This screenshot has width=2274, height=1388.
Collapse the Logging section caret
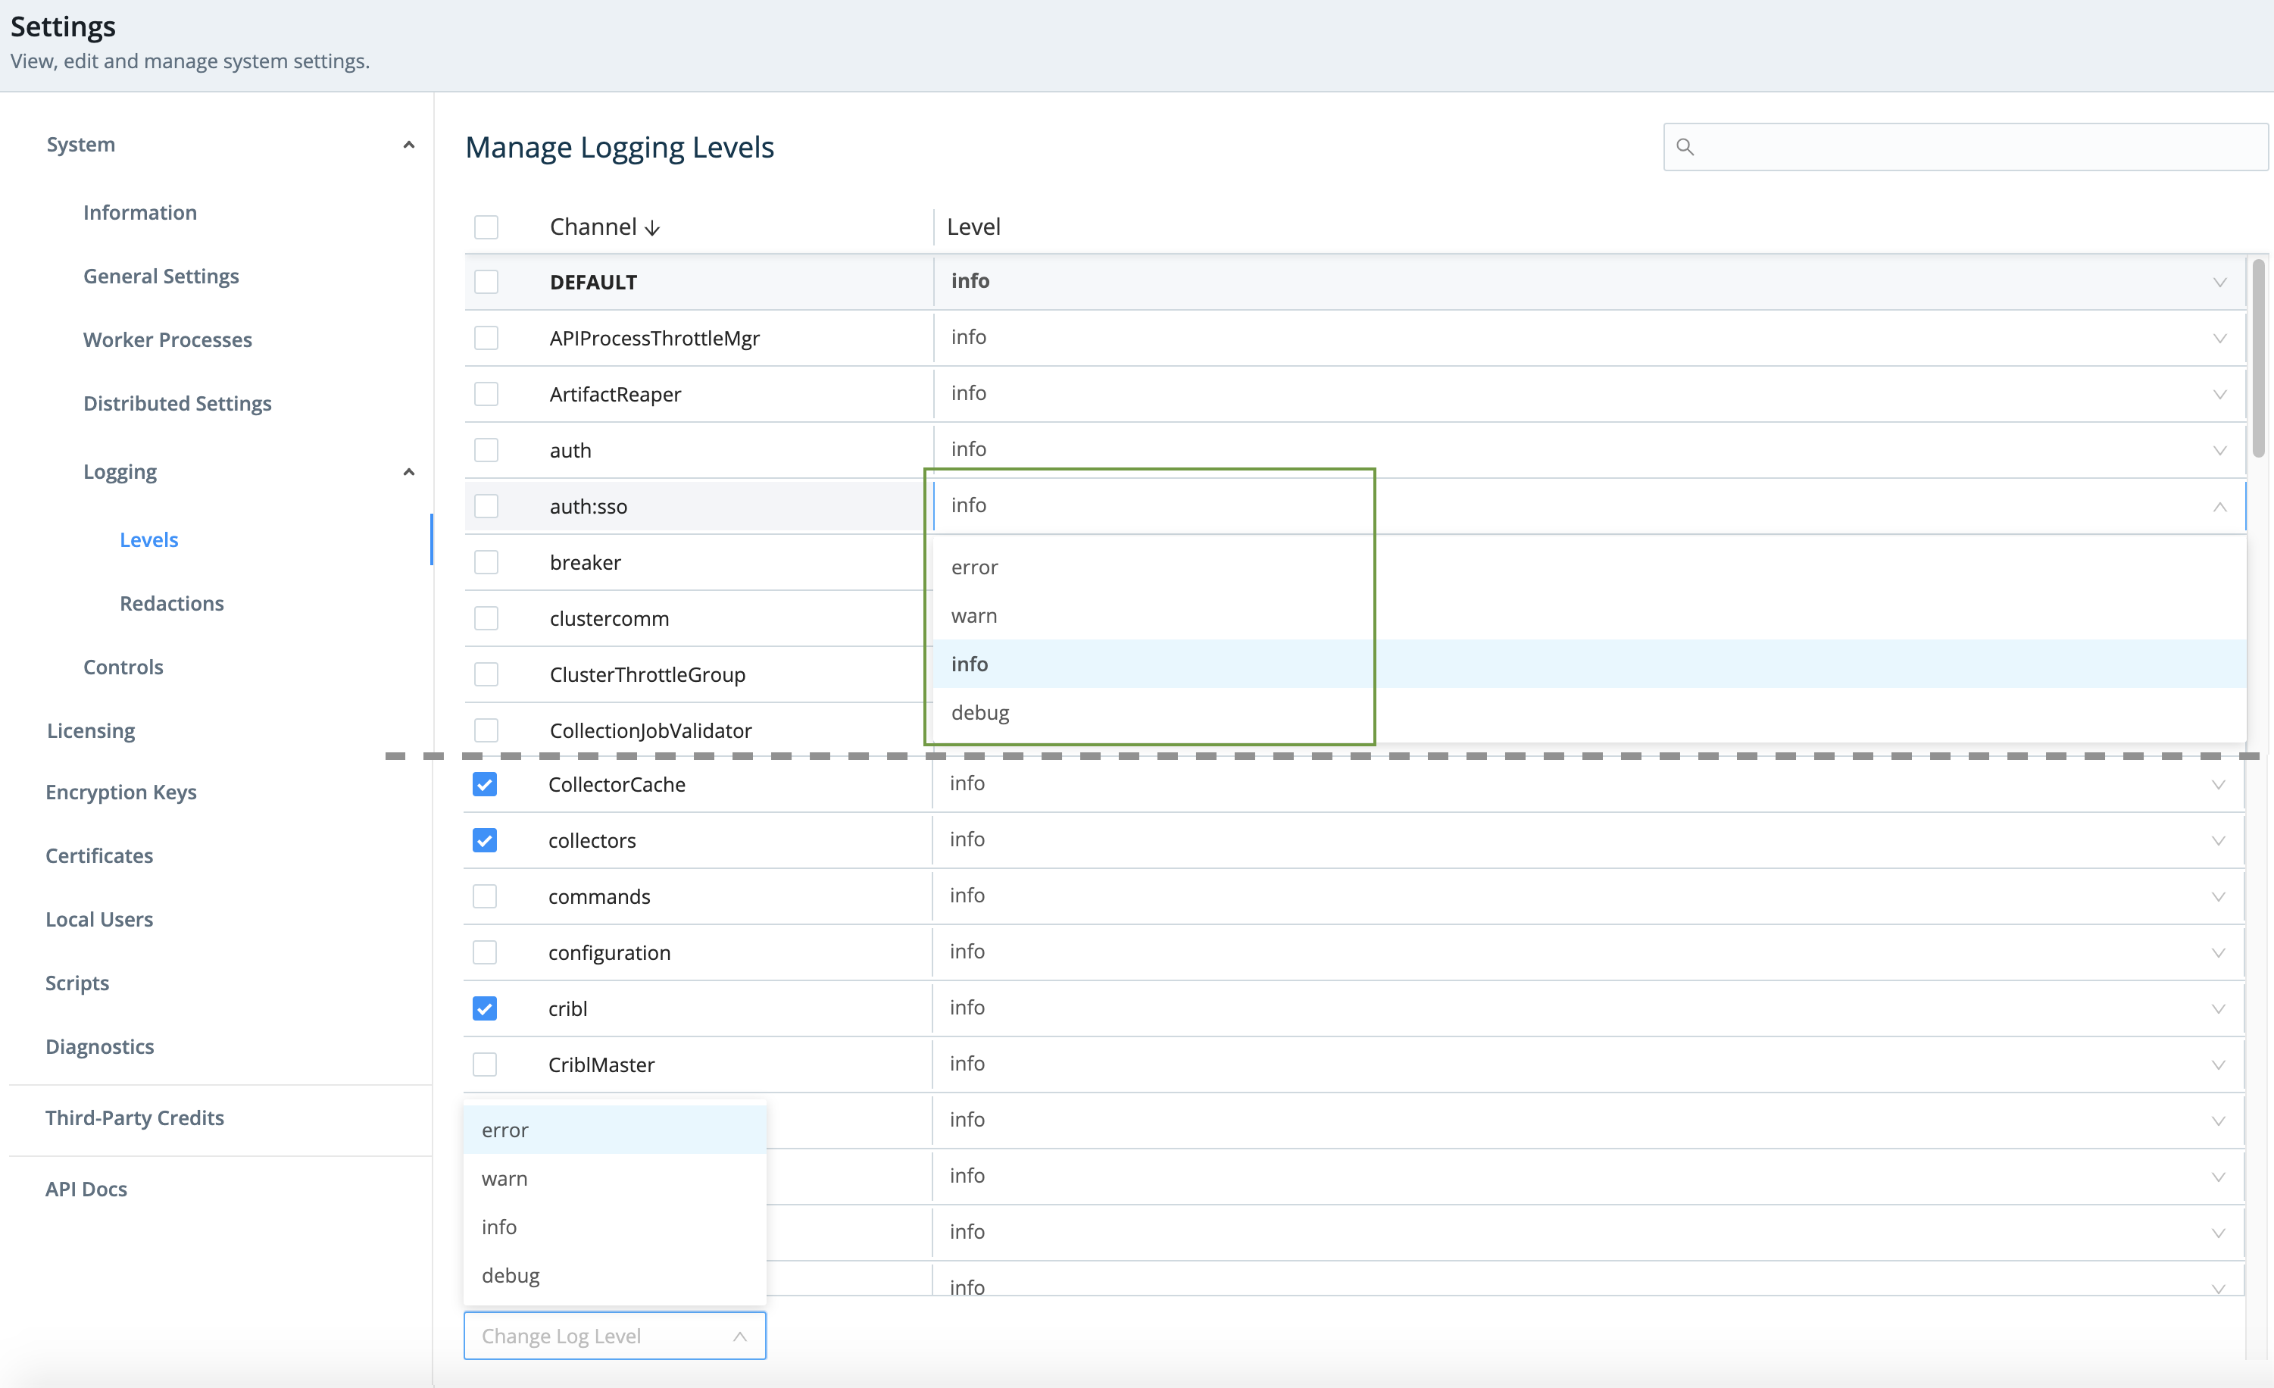[409, 473]
